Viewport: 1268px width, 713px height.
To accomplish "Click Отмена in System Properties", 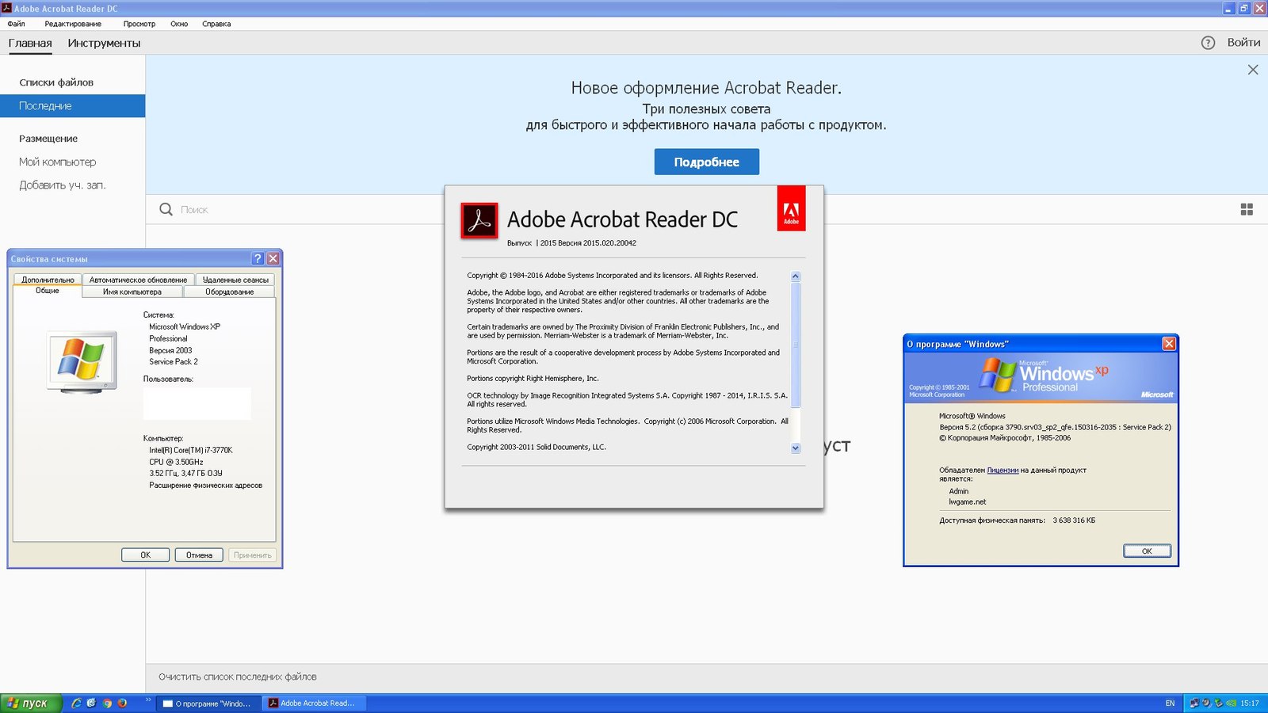I will pos(199,555).
